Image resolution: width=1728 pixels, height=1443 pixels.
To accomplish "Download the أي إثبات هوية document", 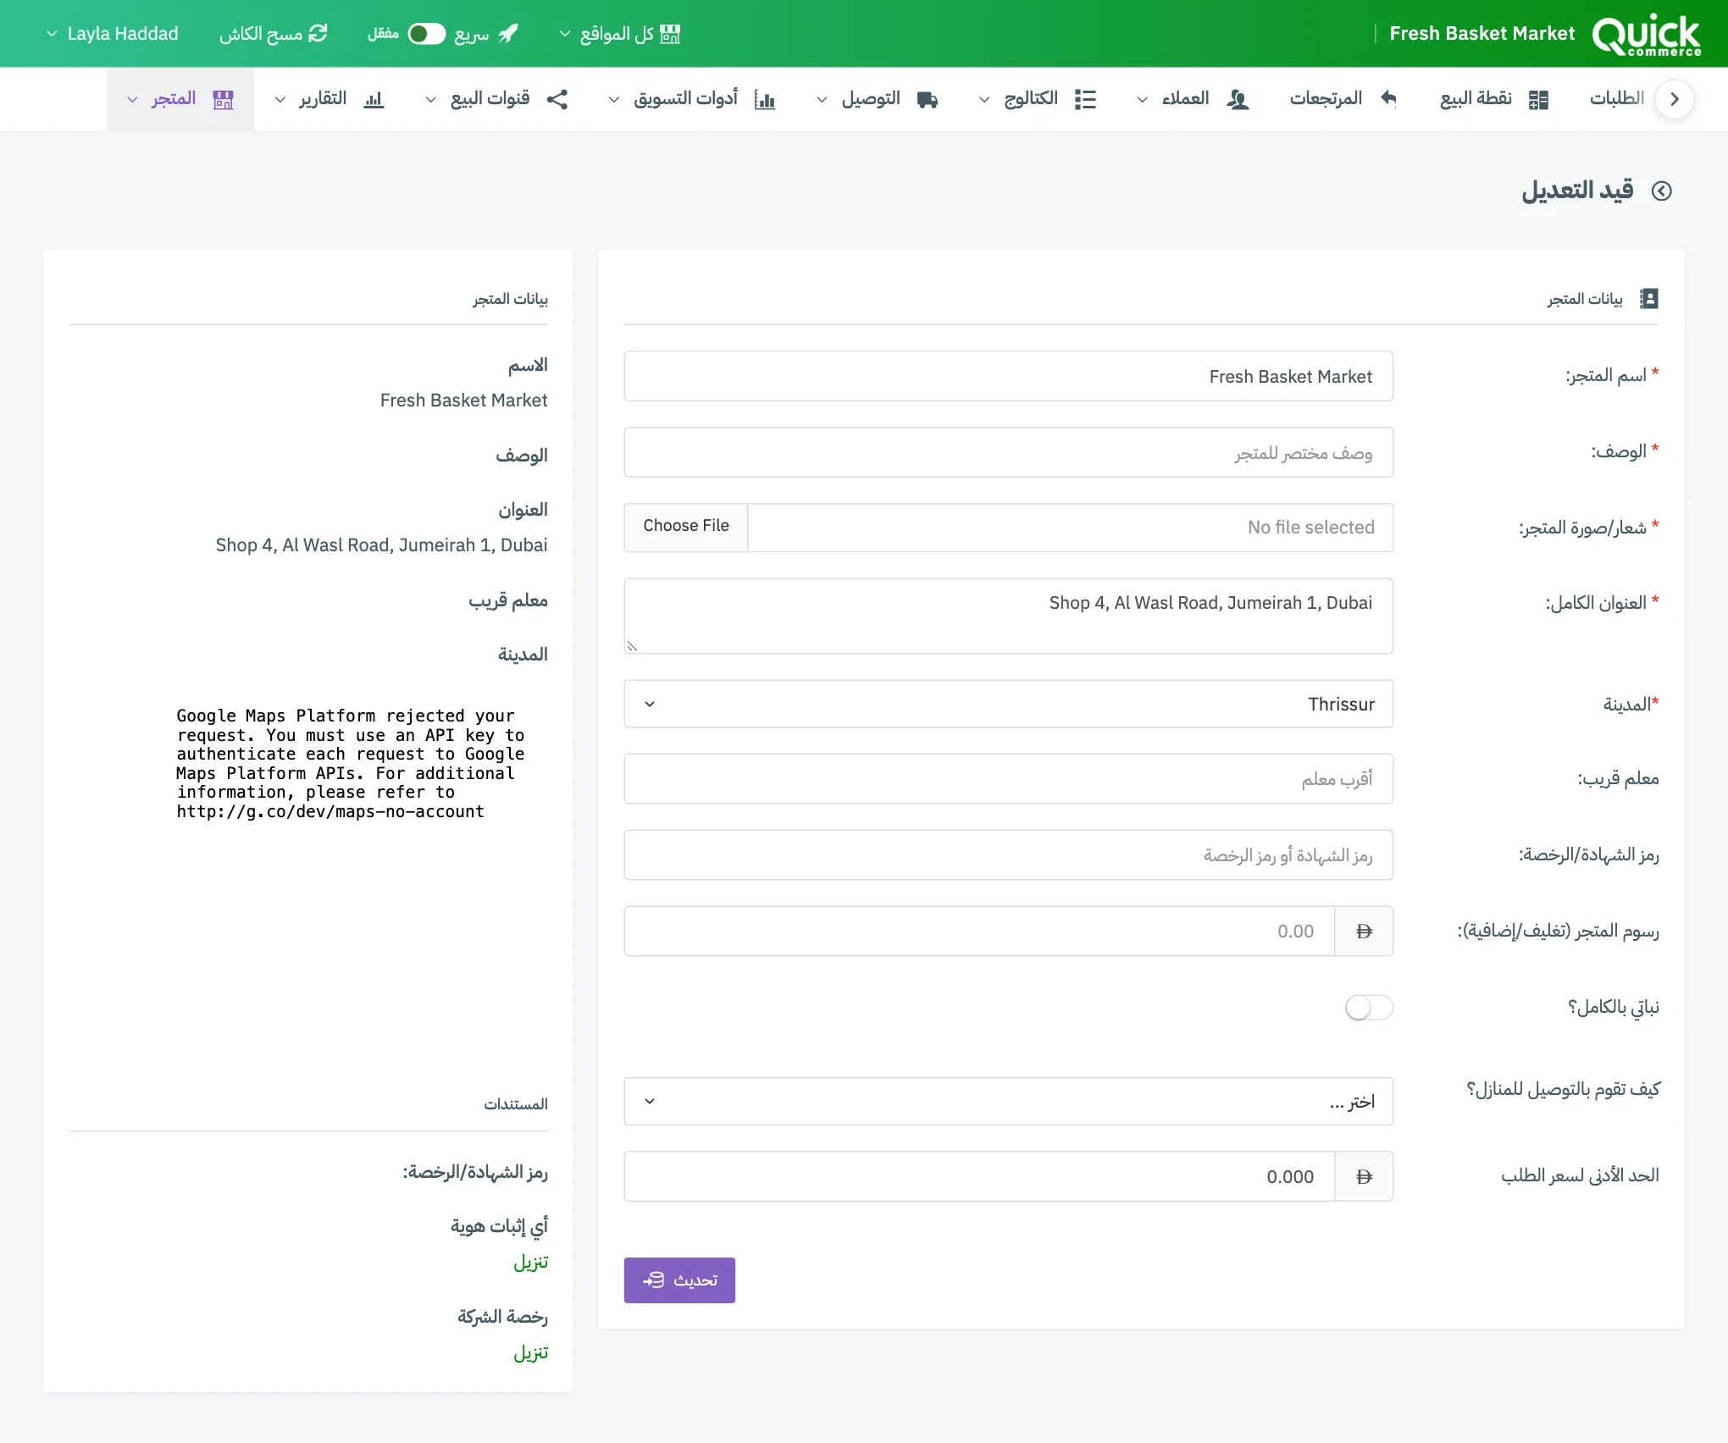I will click(x=530, y=1262).
